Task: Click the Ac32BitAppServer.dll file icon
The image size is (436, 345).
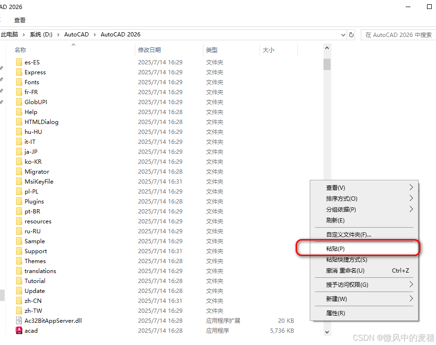Action: pyautogui.click(x=19, y=320)
